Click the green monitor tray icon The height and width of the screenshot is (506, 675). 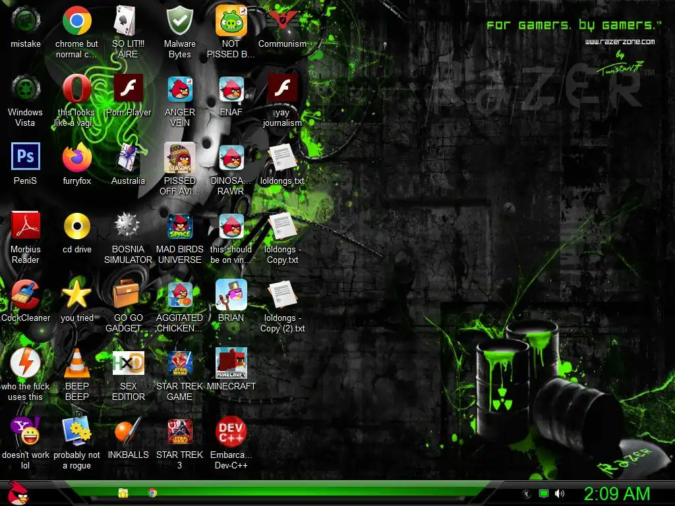(x=544, y=493)
